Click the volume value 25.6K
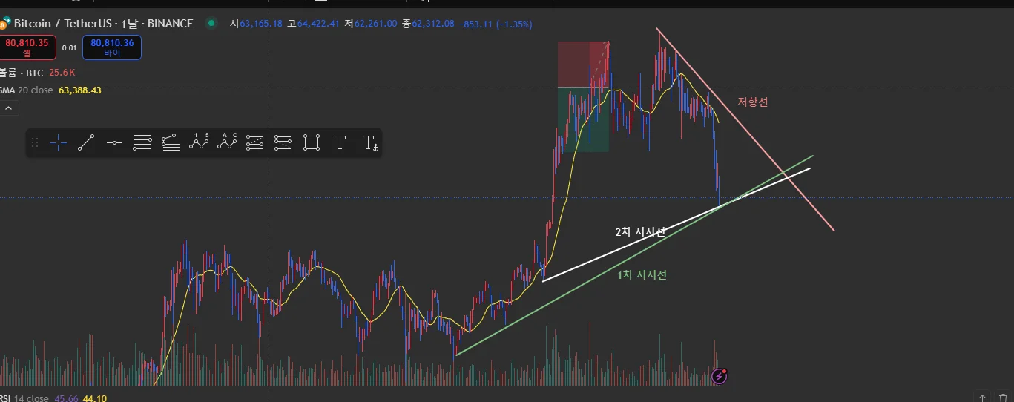Screen dimensions: 1014x402 click(x=62, y=73)
